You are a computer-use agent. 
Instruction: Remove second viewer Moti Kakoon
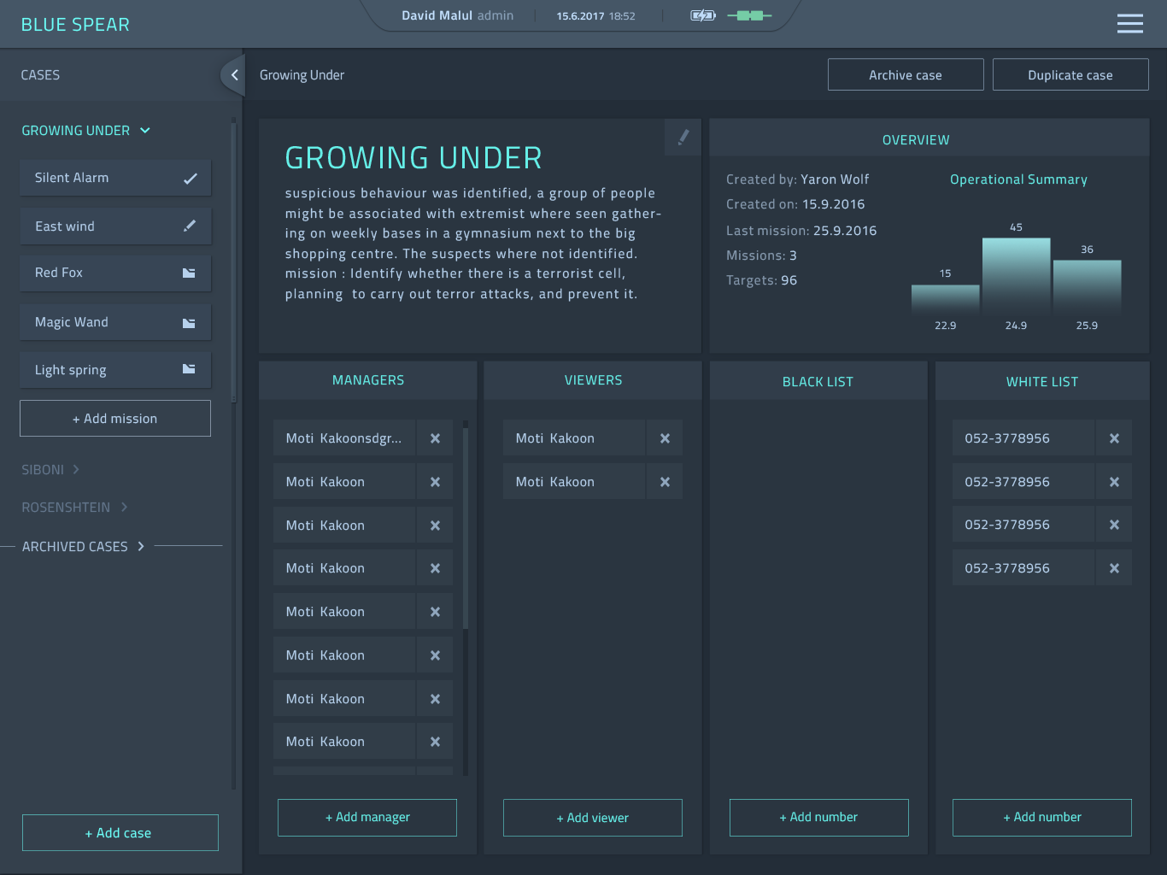tap(665, 482)
